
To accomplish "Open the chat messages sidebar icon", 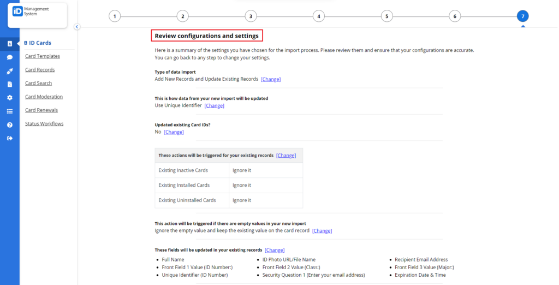I will pos(10,57).
